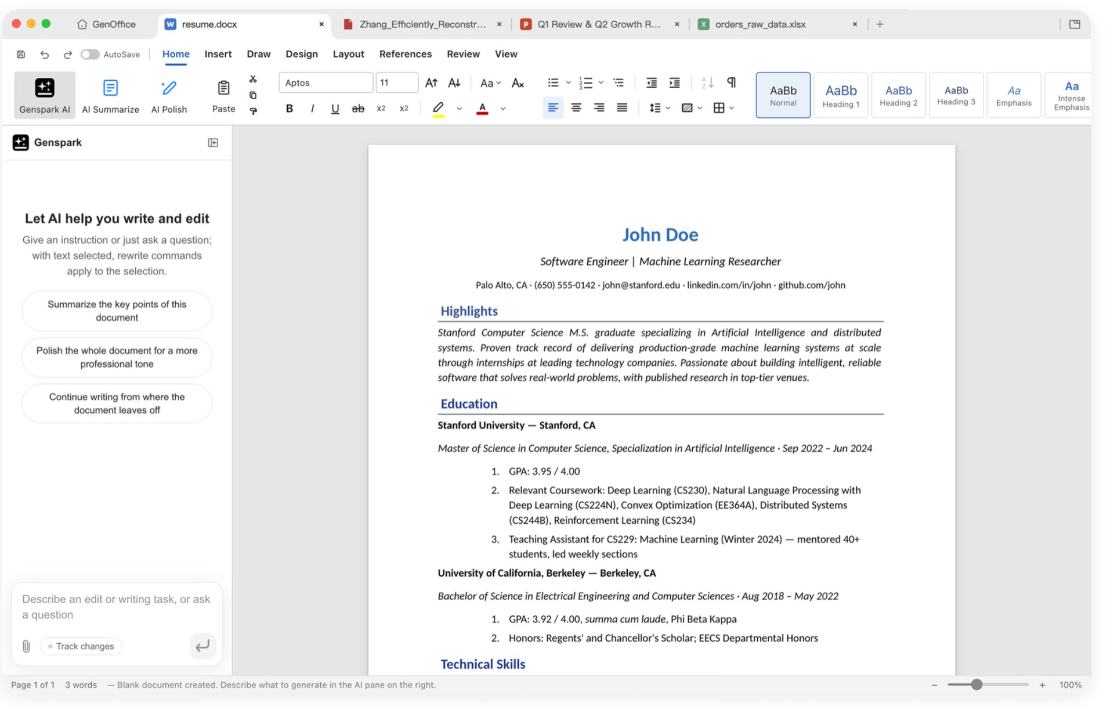
Task: Click the Format Painter icon
Action: click(253, 111)
